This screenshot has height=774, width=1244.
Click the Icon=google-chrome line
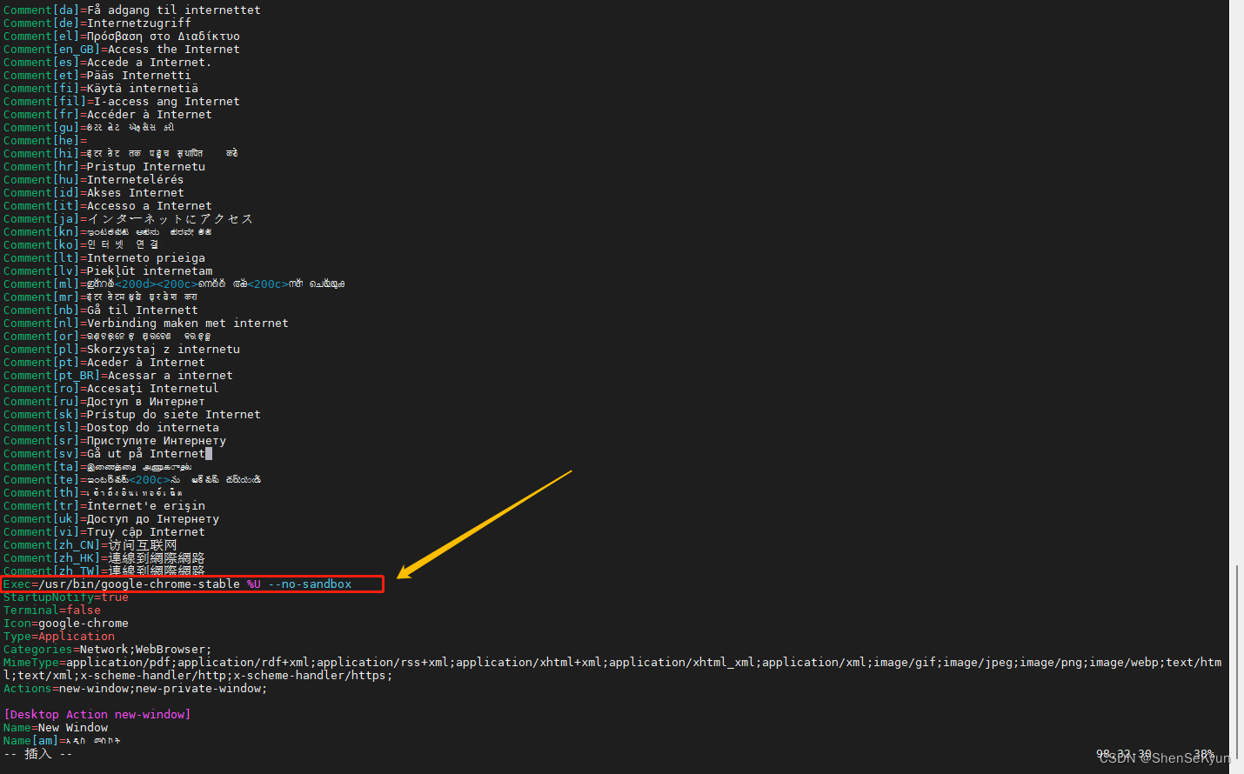pos(66,624)
